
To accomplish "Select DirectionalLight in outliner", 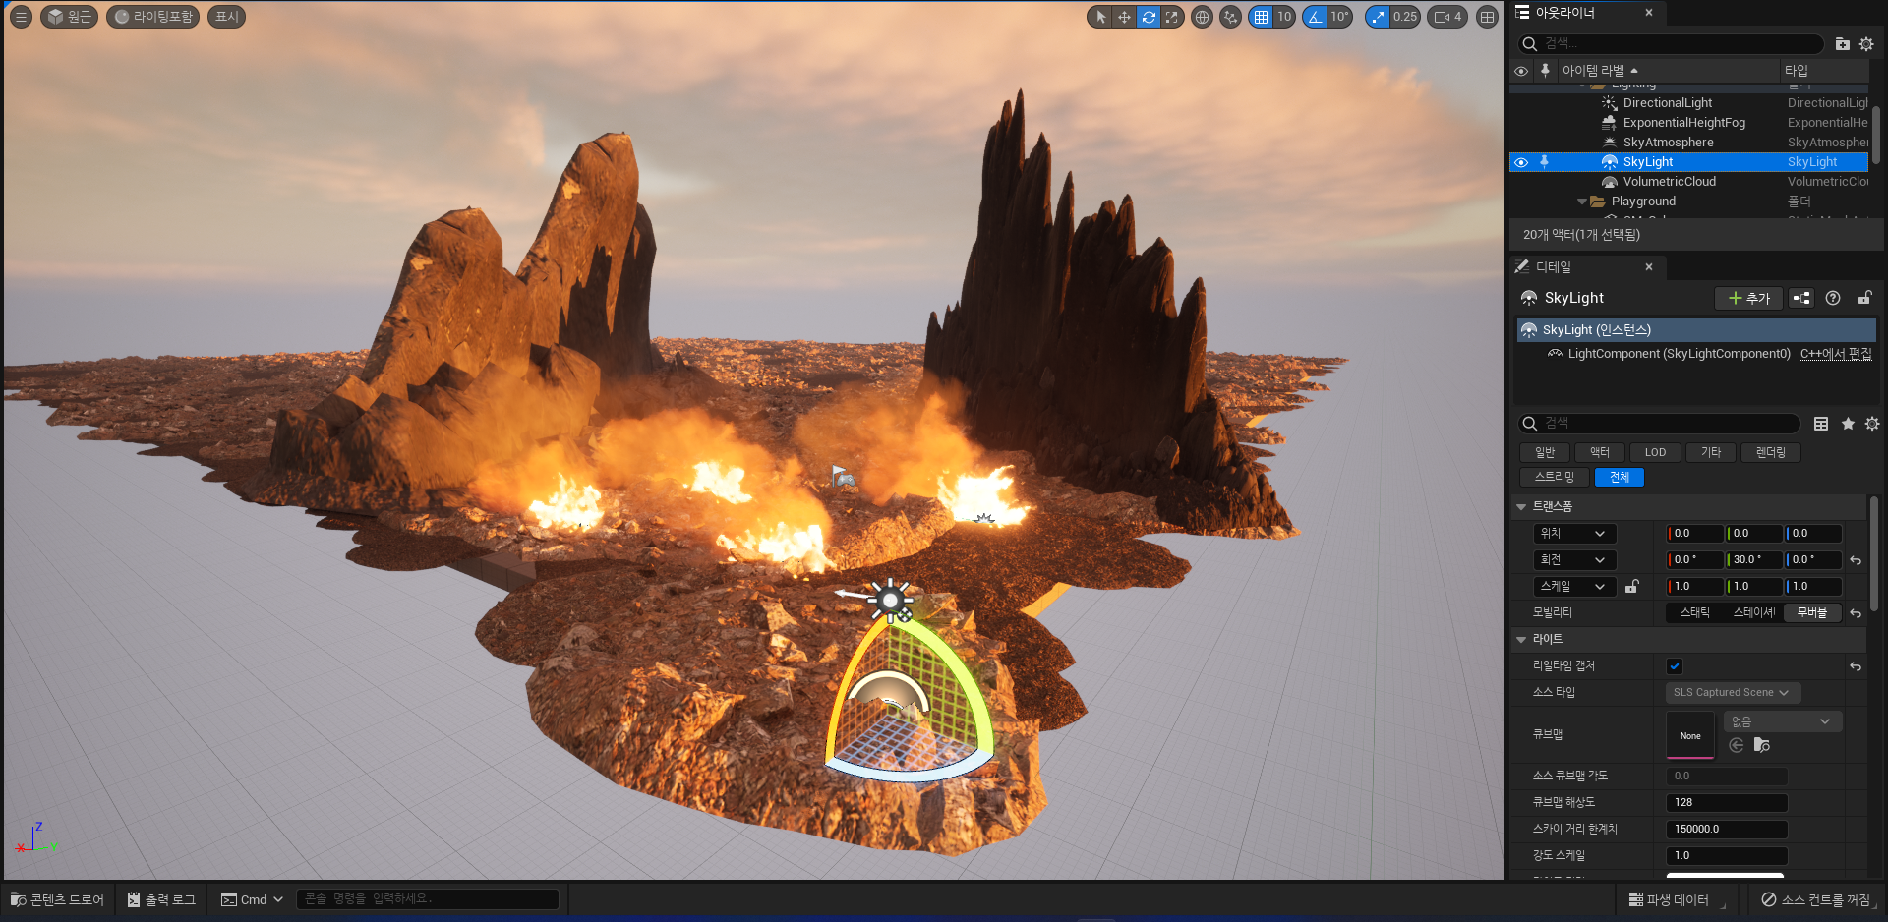I will (x=1668, y=103).
